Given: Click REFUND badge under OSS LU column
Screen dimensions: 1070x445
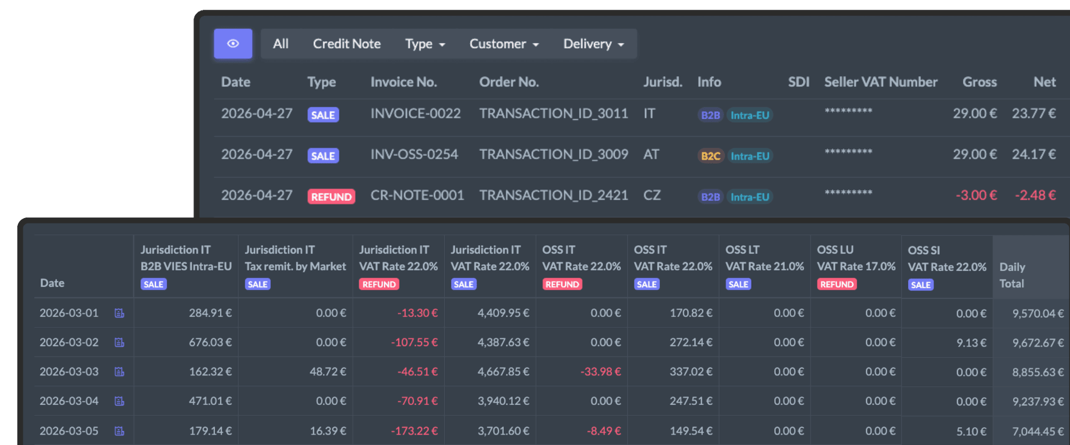Looking at the screenshot, I should [837, 284].
